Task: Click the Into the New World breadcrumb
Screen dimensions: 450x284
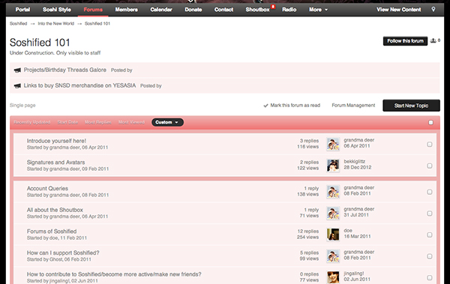Action: coord(56,23)
